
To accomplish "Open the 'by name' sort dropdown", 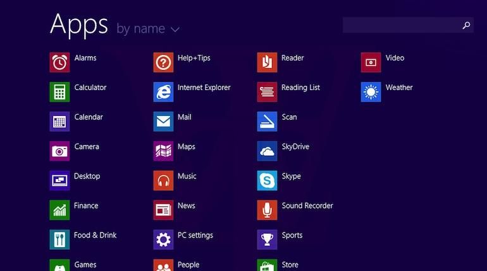I will (148, 29).
